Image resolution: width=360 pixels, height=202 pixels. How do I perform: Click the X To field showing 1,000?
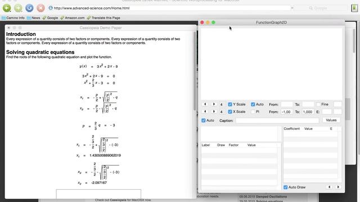click(308, 112)
